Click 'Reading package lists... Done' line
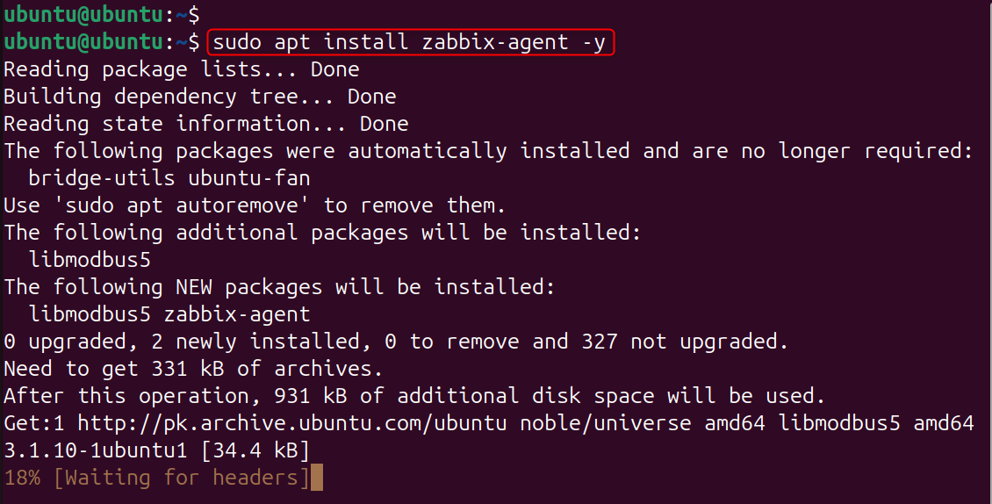The image size is (992, 504). coord(181,68)
